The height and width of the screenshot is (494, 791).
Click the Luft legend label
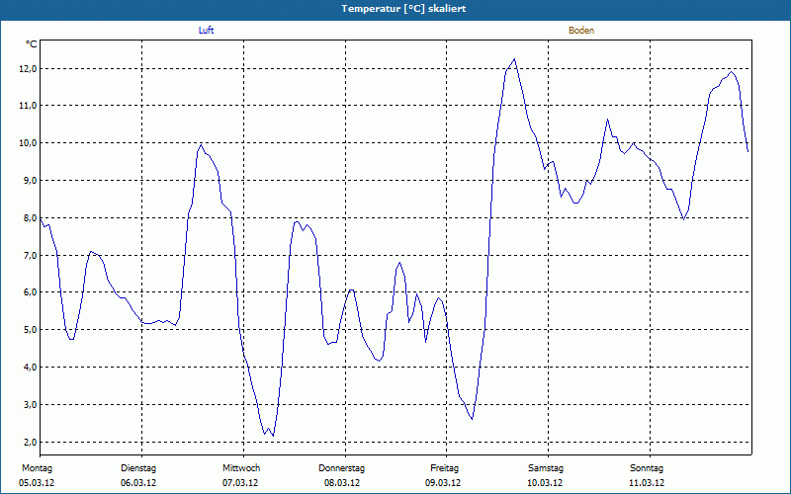pos(206,31)
